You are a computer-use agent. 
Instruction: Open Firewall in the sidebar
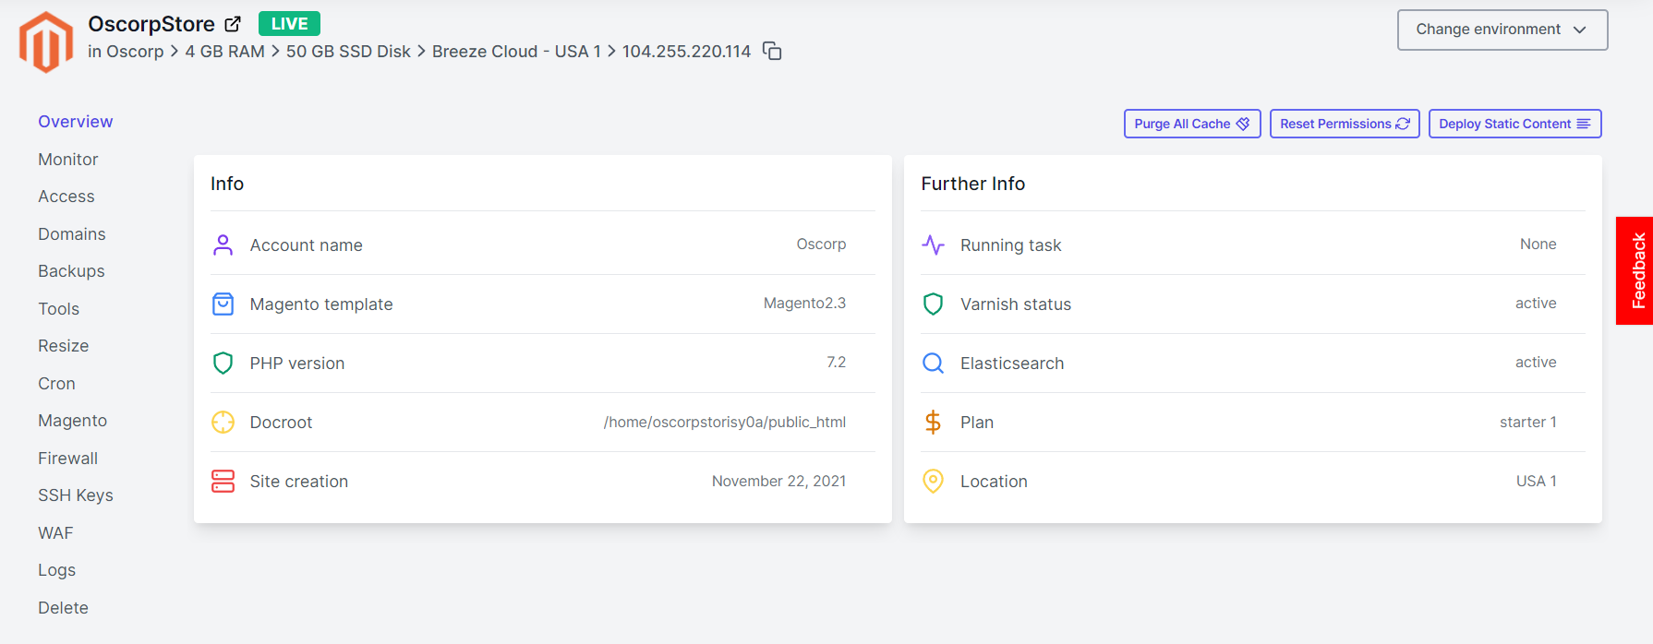pos(68,459)
